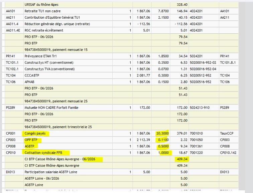Viewport: 253px width, 193px height.
Task: Select highlighted rate 20.3000
Action: click(x=162, y=133)
